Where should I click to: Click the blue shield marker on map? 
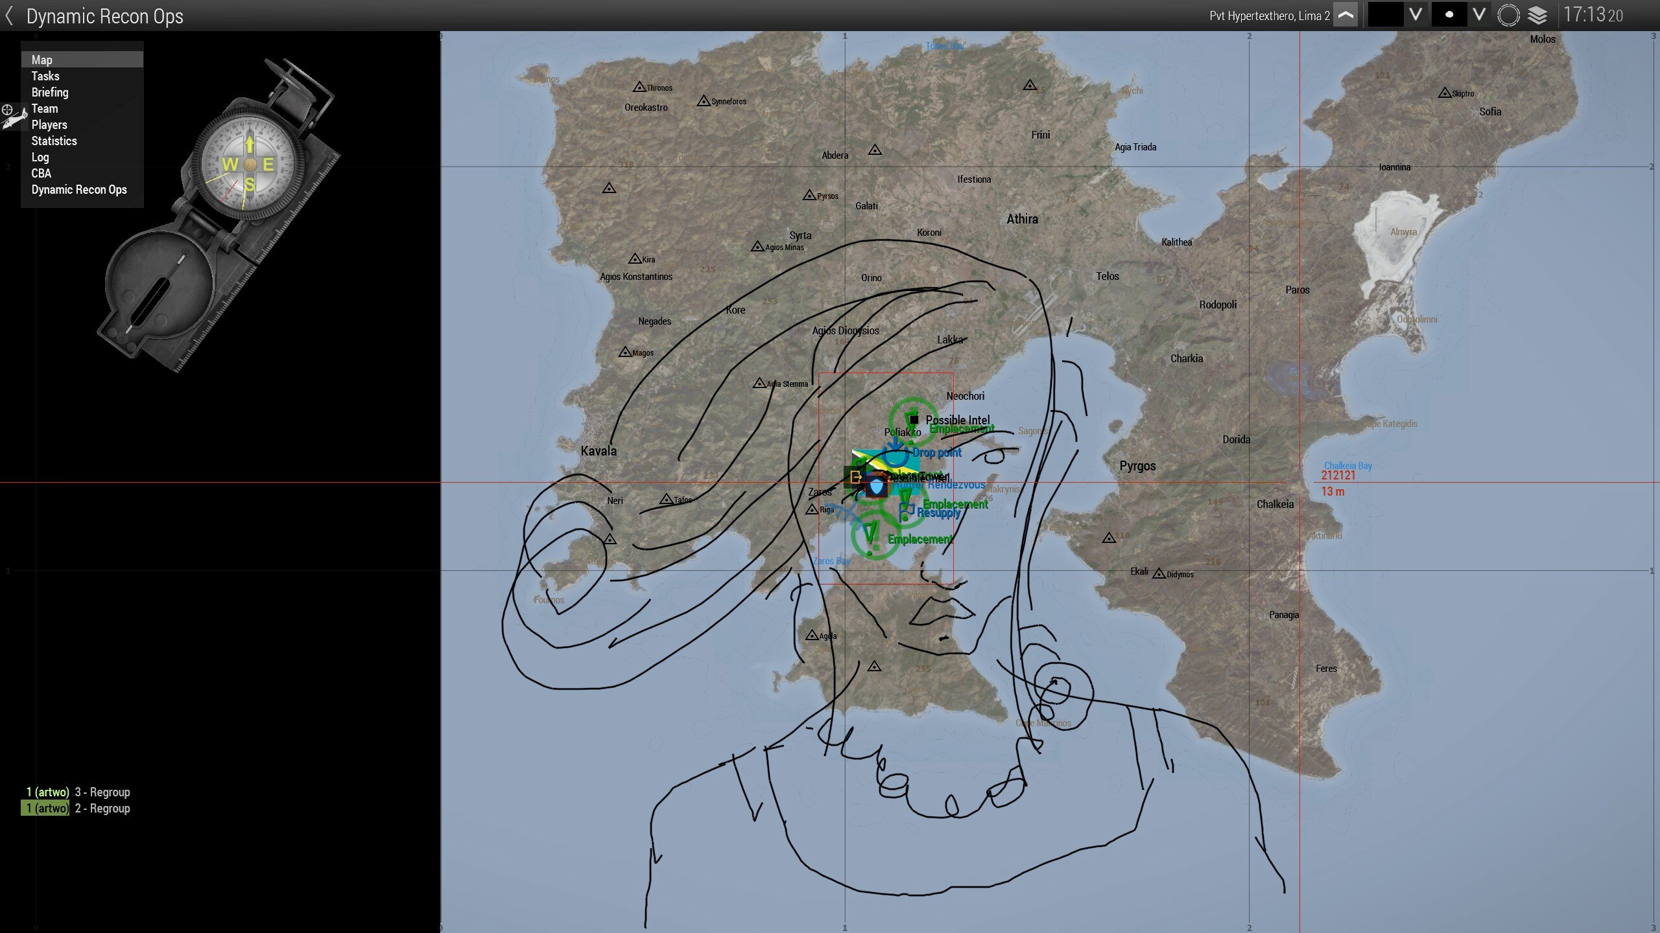(x=877, y=486)
